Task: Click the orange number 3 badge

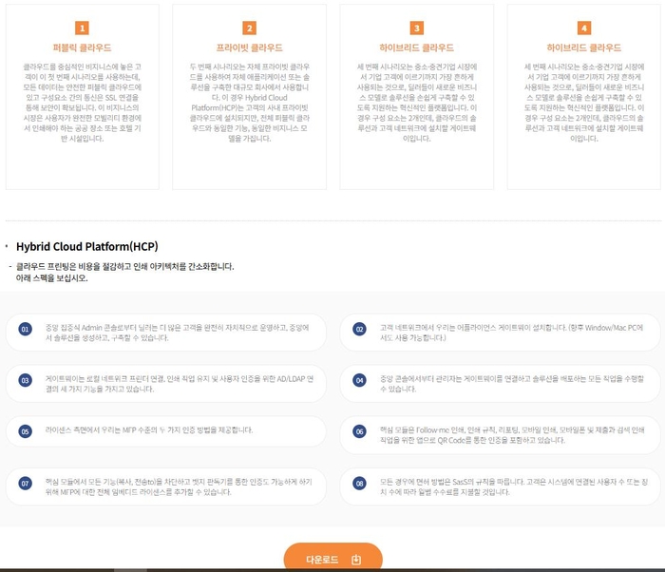Action: (416, 28)
